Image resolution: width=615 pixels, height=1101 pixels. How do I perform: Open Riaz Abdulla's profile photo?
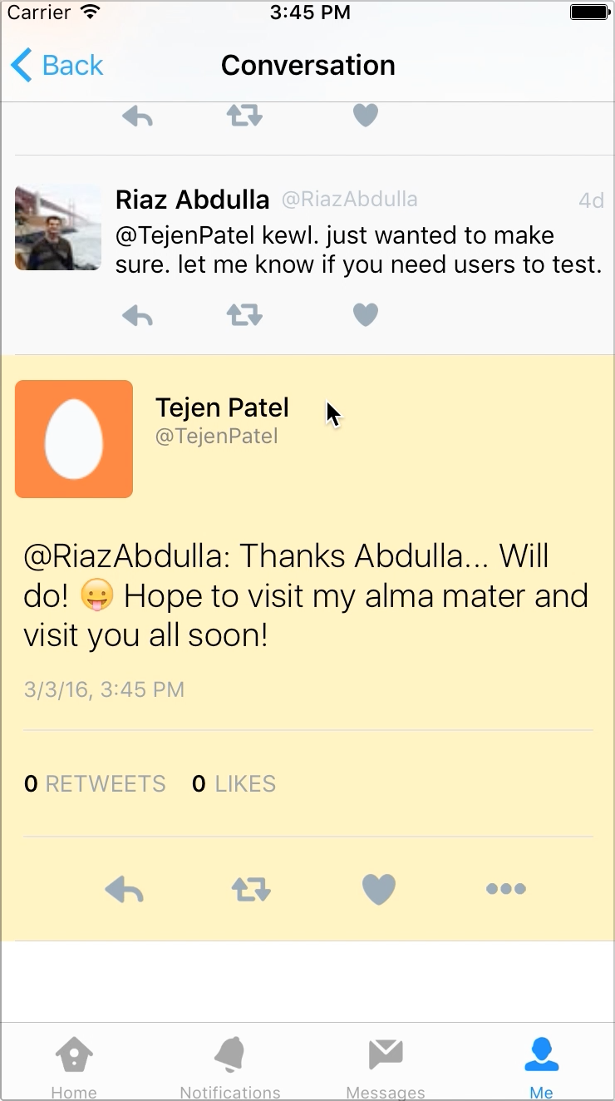click(x=58, y=228)
